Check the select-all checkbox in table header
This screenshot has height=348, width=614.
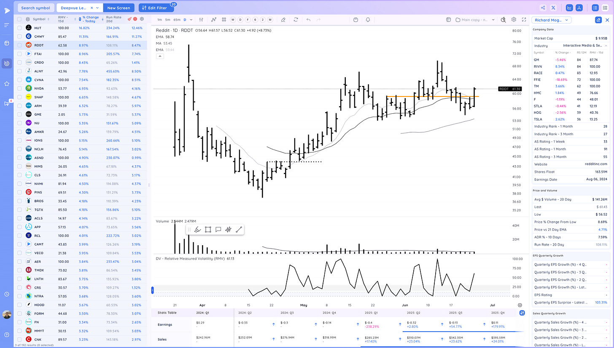tap(19, 19)
